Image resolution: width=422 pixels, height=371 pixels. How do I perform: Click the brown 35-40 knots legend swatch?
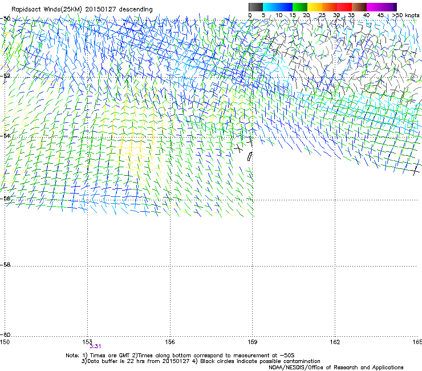(359, 7)
